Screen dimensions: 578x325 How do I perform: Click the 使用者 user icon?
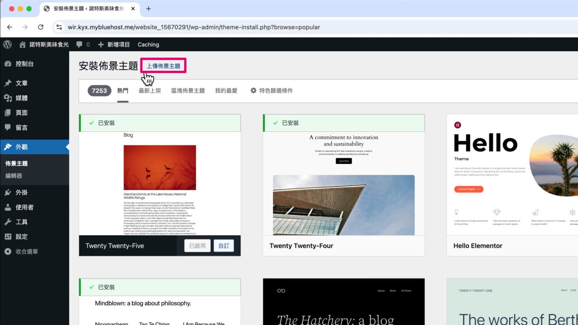click(x=8, y=207)
